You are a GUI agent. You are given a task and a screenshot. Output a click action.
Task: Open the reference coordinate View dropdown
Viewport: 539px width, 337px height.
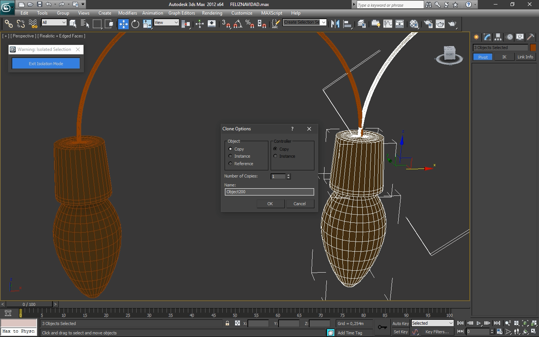pyautogui.click(x=167, y=22)
